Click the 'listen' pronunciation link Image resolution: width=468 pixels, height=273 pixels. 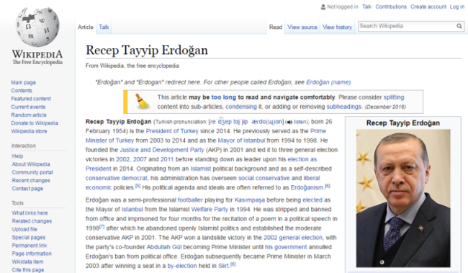[x=300, y=122]
